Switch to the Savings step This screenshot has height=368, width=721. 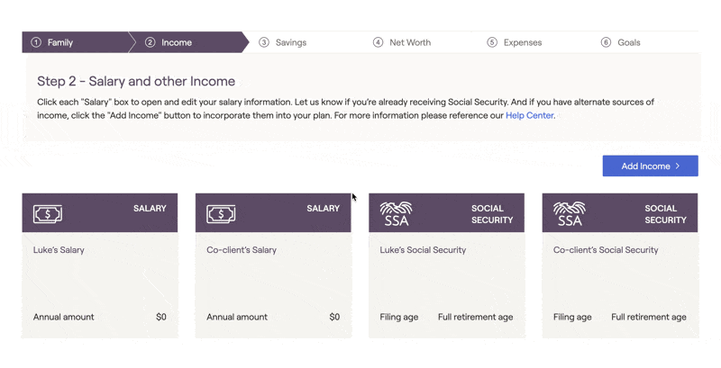point(290,42)
